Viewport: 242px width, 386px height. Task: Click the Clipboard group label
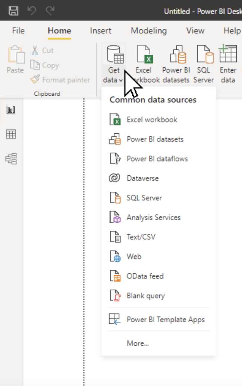click(47, 94)
